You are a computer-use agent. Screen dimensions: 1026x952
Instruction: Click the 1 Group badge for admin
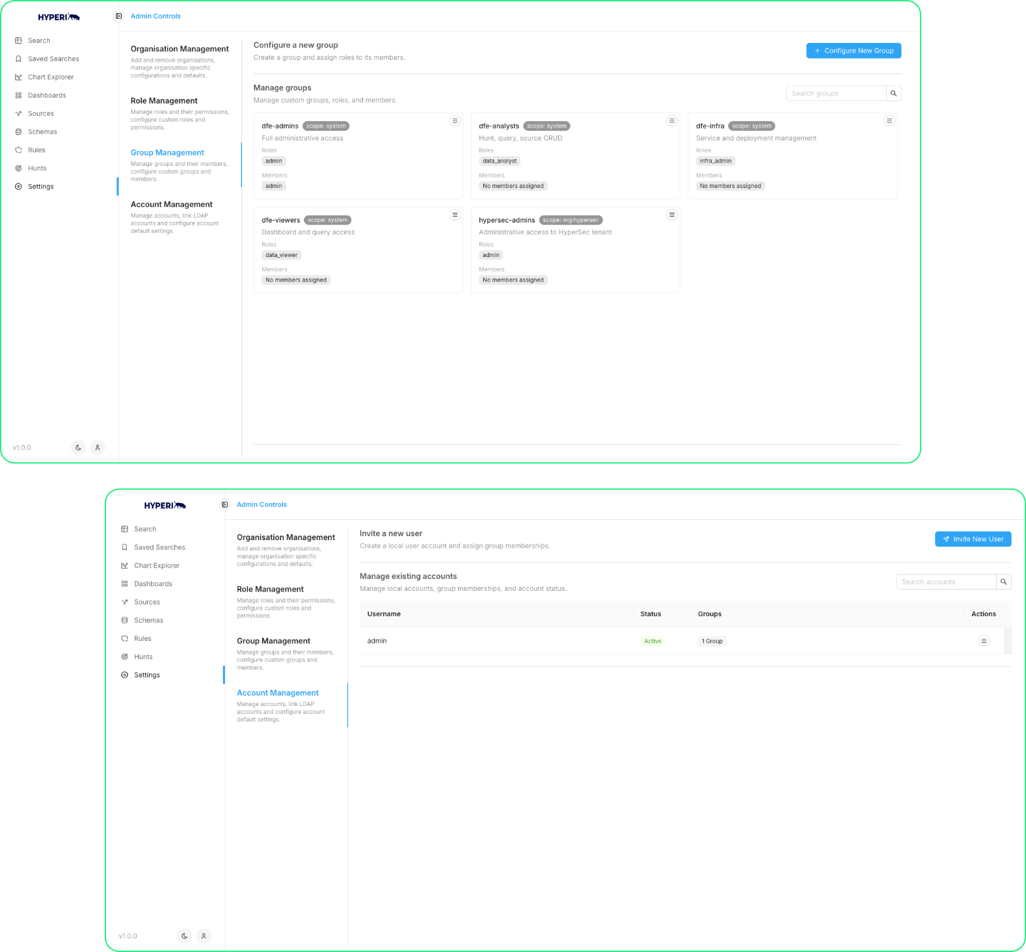point(712,641)
